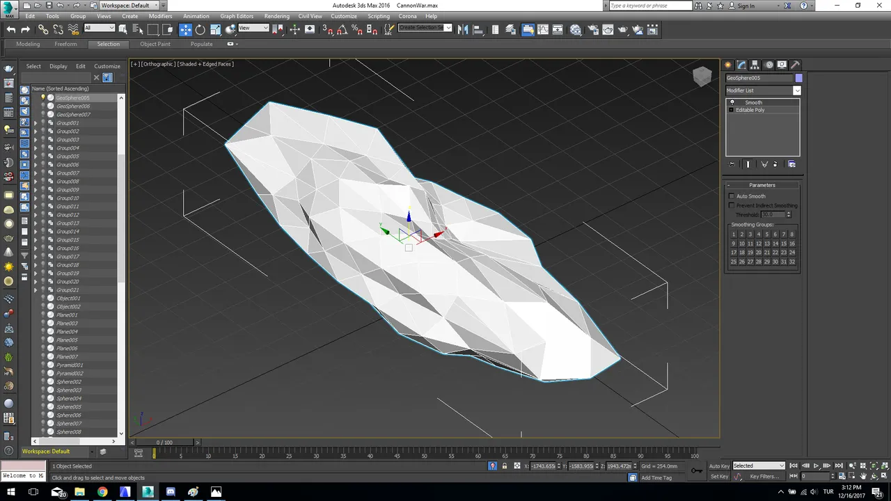Screen dimensions: 891x501
Task: Click Sign In at the top
Action: pyautogui.click(x=746, y=6)
